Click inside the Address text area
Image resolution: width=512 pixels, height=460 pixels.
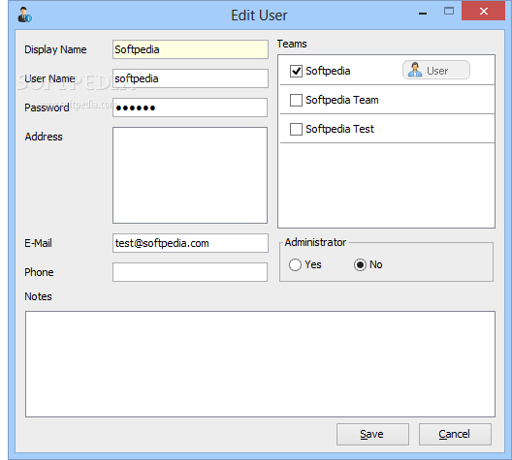click(x=190, y=175)
